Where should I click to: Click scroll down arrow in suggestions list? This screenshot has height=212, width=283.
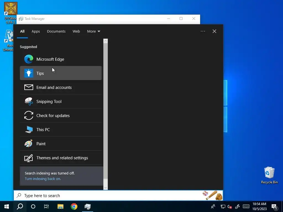[106, 188]
